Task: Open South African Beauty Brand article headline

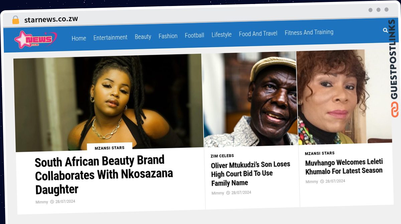Action: tap(104, 175)
